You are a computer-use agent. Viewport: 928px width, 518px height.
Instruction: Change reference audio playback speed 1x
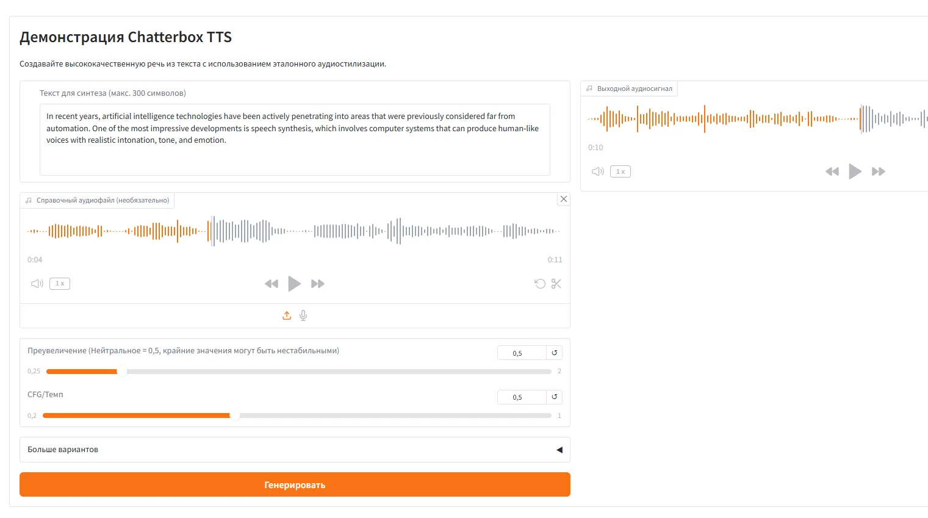click(x=60, y=284)
